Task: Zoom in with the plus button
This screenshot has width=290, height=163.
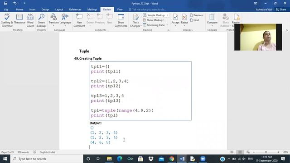Action: [x=278, y=152]
